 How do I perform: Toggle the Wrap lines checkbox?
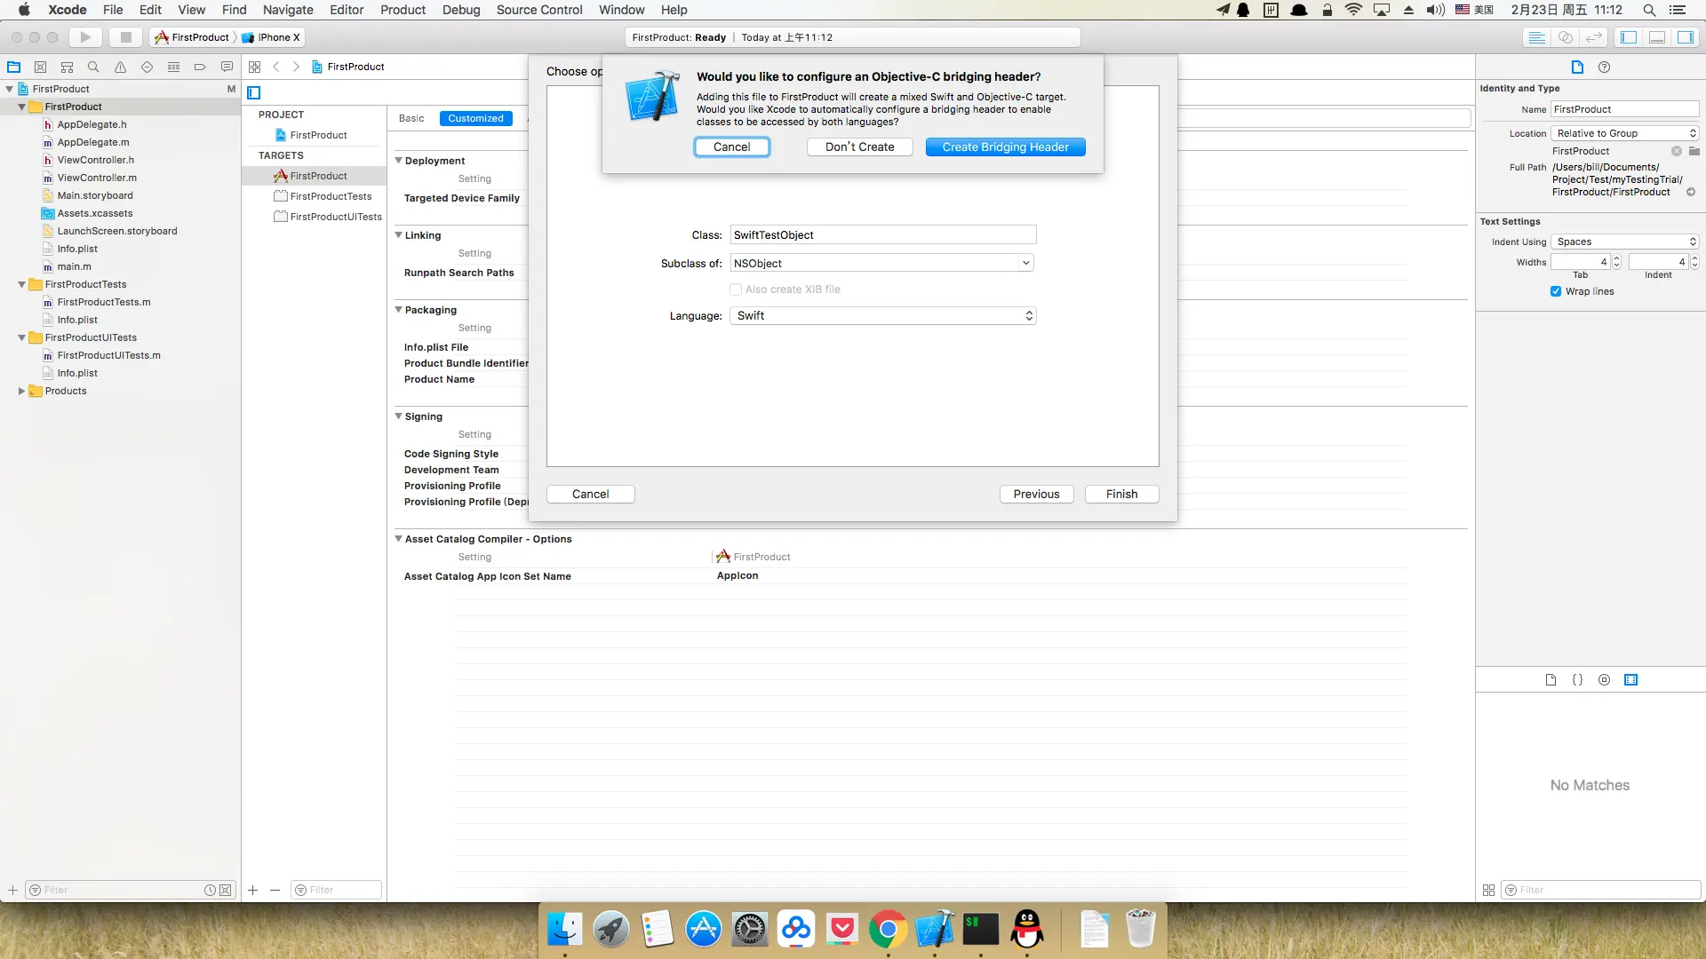pos(1556,291)
